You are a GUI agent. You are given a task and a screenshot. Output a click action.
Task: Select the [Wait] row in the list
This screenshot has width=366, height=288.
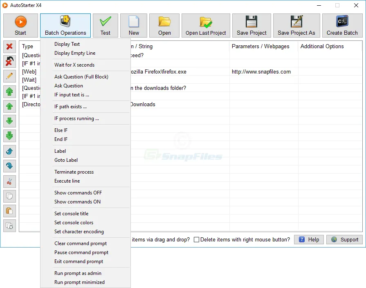tap(29, 80)
